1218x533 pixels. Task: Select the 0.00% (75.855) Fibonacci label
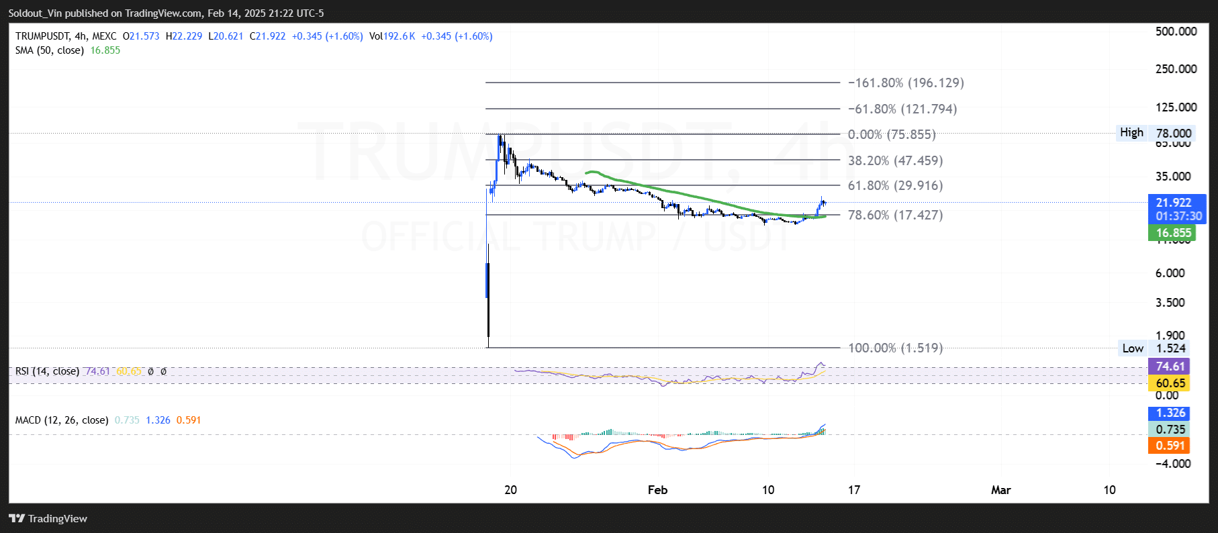pos(892,134)
